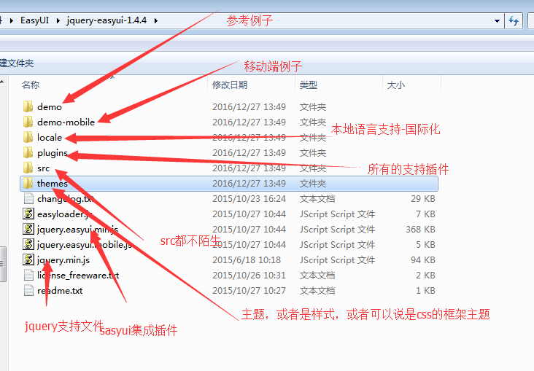Click the 368 KB size cell
The width and height of the screenshot is (534, 371).
click(420, 230)
